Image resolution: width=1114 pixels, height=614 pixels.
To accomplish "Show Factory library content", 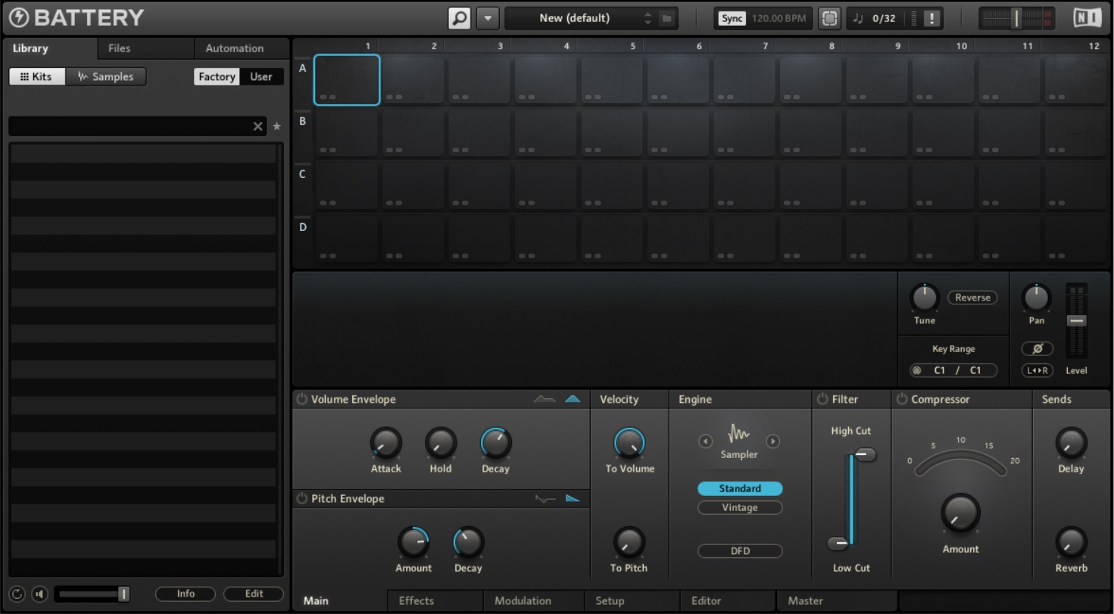I will point(217,76).
